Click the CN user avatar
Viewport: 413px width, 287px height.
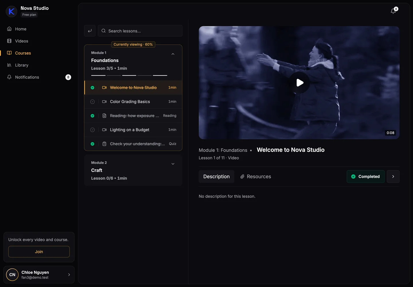[12, 275]
